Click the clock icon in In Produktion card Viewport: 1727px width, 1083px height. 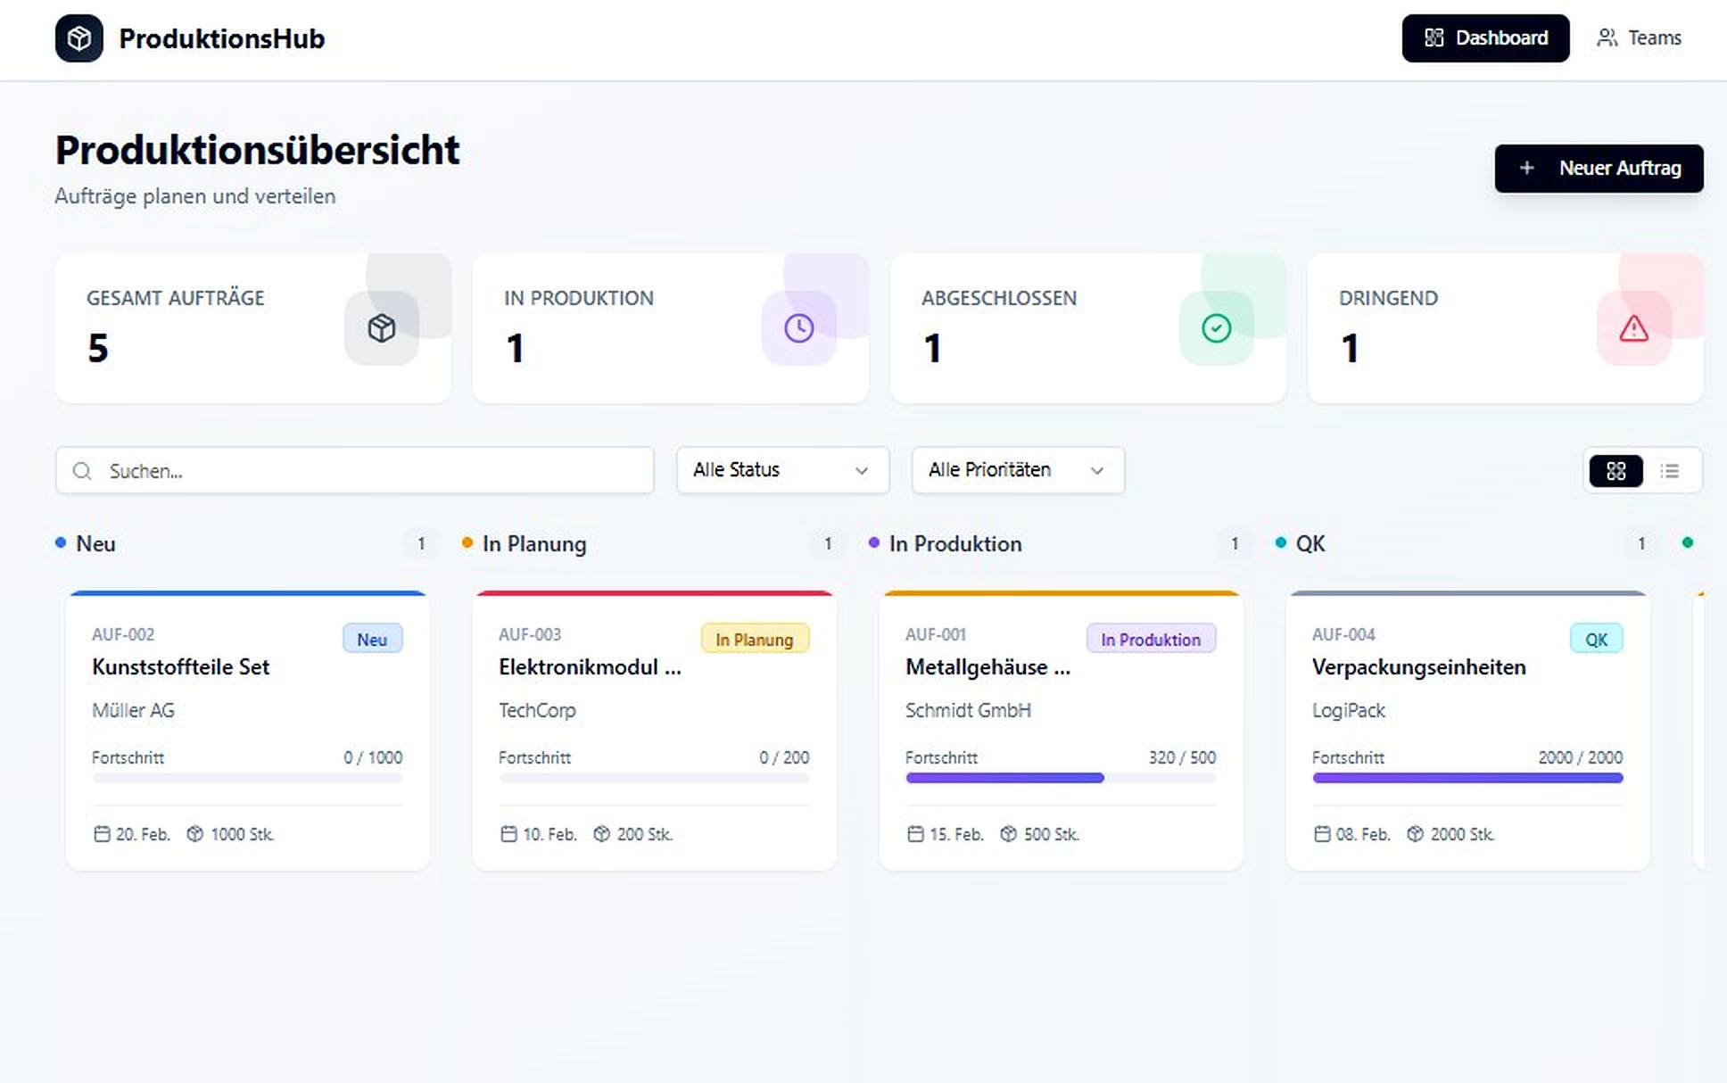(x=798, y=328)
